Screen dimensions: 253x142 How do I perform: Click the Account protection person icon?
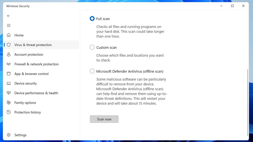pyautogui.click(x=8, y=54)
